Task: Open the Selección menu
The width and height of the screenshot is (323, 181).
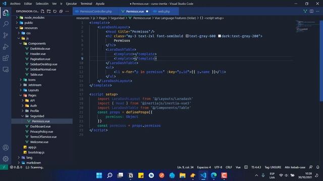Action: (42, 4)
